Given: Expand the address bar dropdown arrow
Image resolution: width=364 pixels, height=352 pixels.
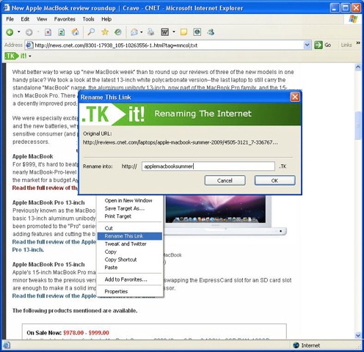Looking at the screenshot, I should [x=307, y=45].
